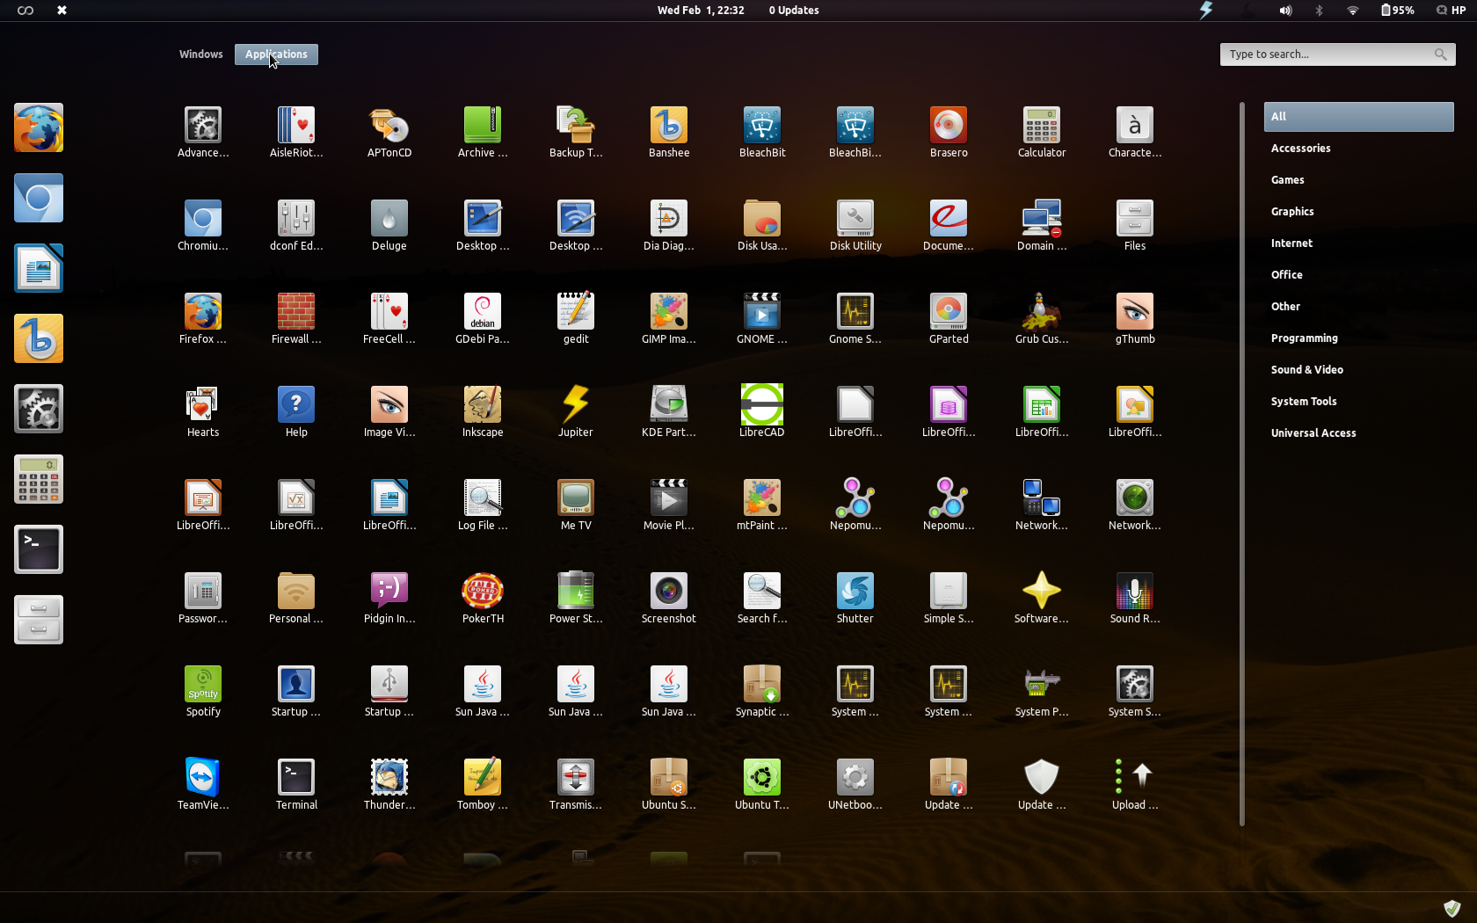The image size is (1477, 923).
Task: Click the Bluetooth indicator in the top bar
Action: [x=1319, y=11]
